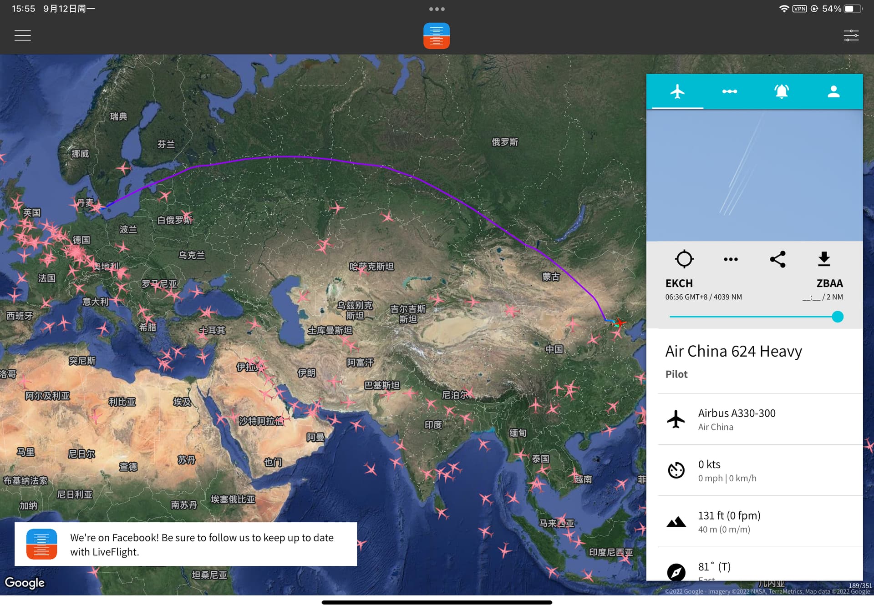Image resolution: width=874 pixels, height=610 pixels.
Task: Open the flight plan route tab
Action: click(x=729, y=91)
